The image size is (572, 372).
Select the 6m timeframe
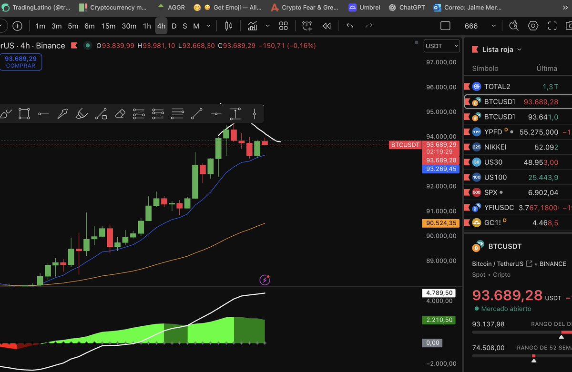pyautogui.click(x=89, y=26)
